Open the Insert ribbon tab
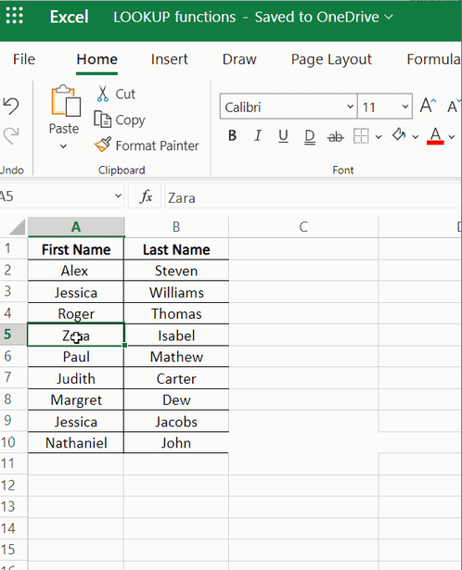The width and height of the screenshot is (462, 570). coord(169,59)
